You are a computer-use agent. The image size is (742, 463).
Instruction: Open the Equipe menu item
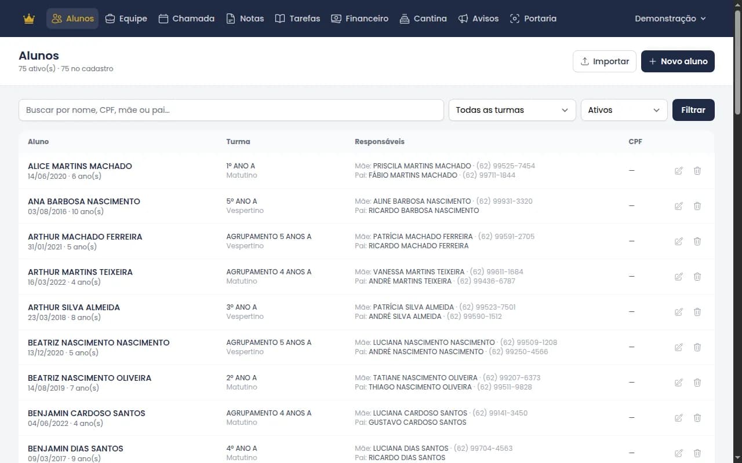pyautogui.click(x=126, y=19)
